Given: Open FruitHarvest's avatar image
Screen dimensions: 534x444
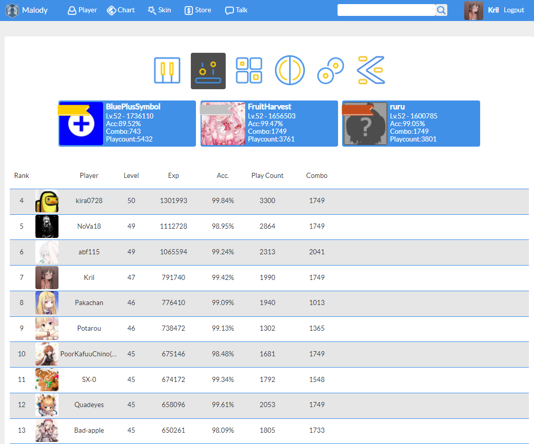Looking at the screenshot, I should tap(223, 124).
